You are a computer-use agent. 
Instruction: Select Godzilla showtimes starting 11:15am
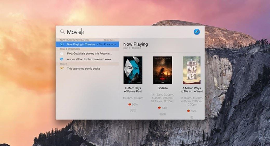click(163, 98)
